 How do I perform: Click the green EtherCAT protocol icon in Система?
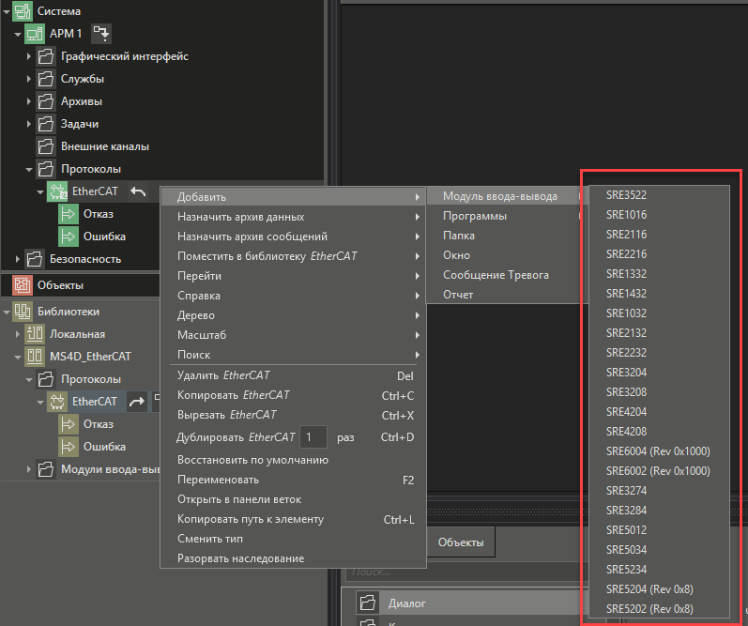(57, 191)
